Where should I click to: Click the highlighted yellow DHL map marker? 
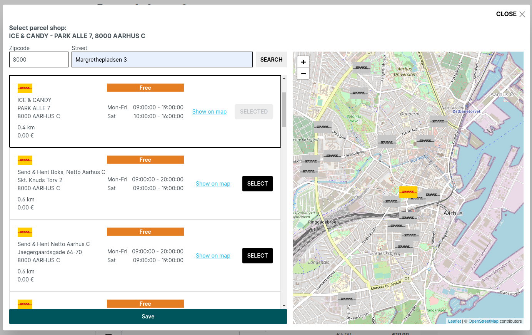[x=408, y=192]
